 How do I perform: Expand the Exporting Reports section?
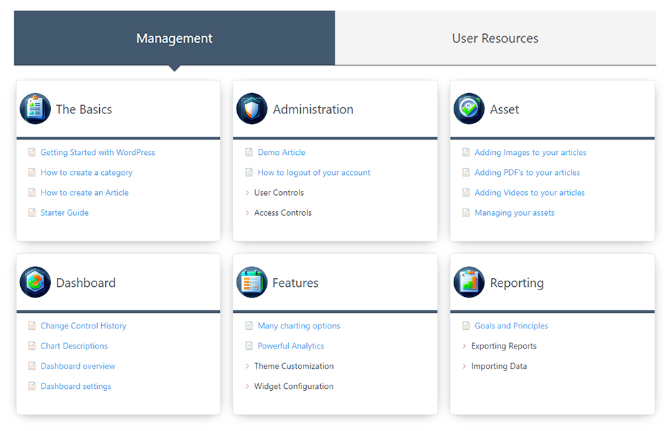(503, 346)
